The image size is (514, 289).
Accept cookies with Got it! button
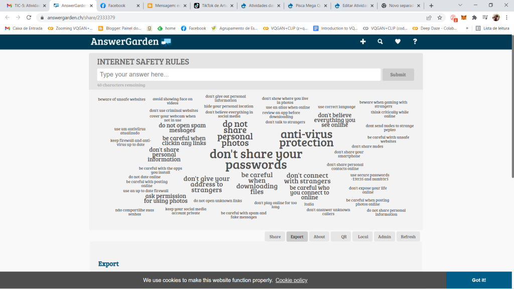click(478, 280)
